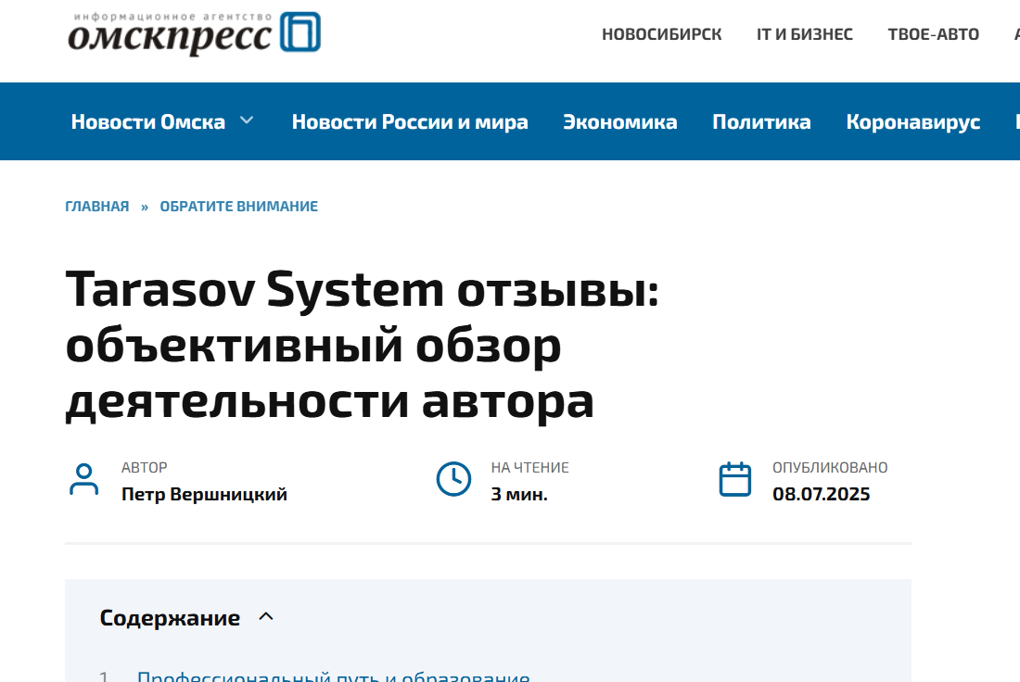Expand the «Новости Омска» dropdown menu
Screen dimensions: 1020x682
click(246, 120)
